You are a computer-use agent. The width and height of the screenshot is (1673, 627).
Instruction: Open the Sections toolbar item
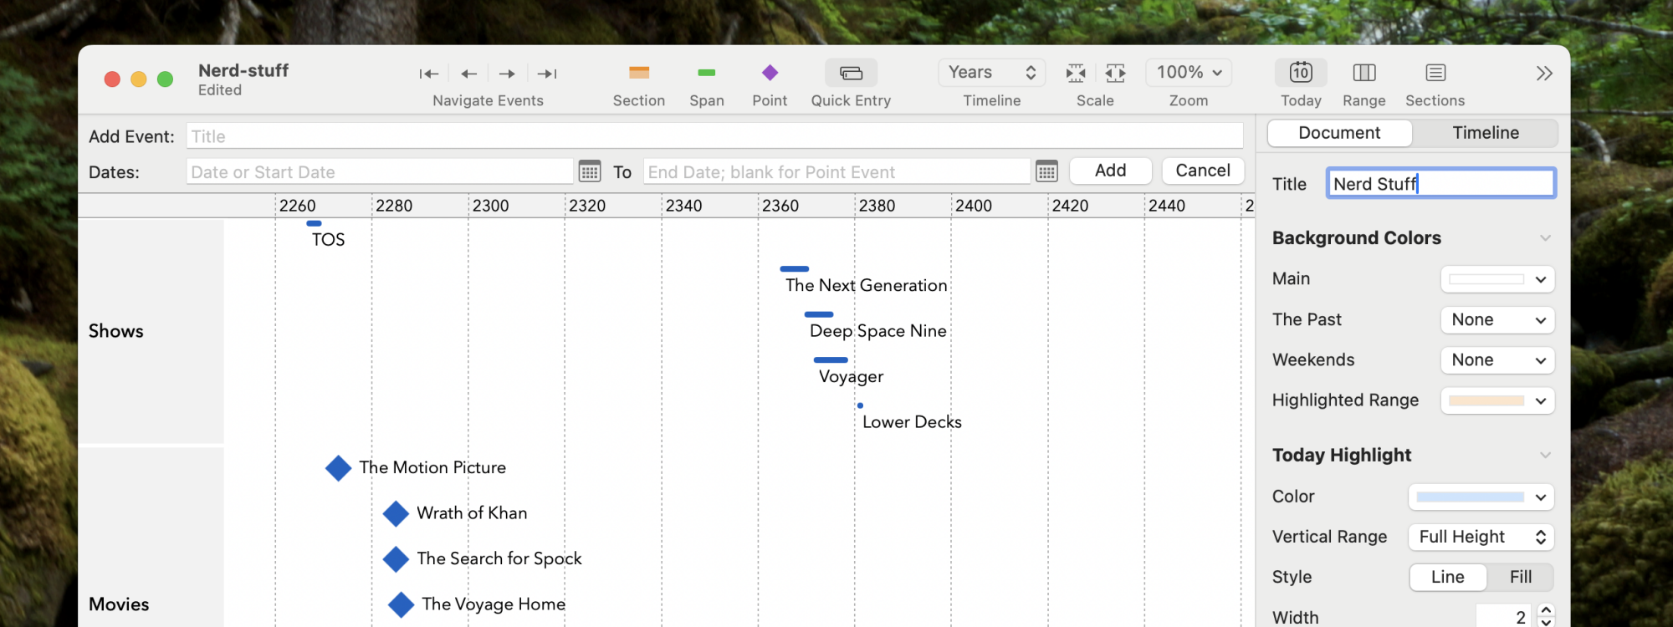point(1435,73)
